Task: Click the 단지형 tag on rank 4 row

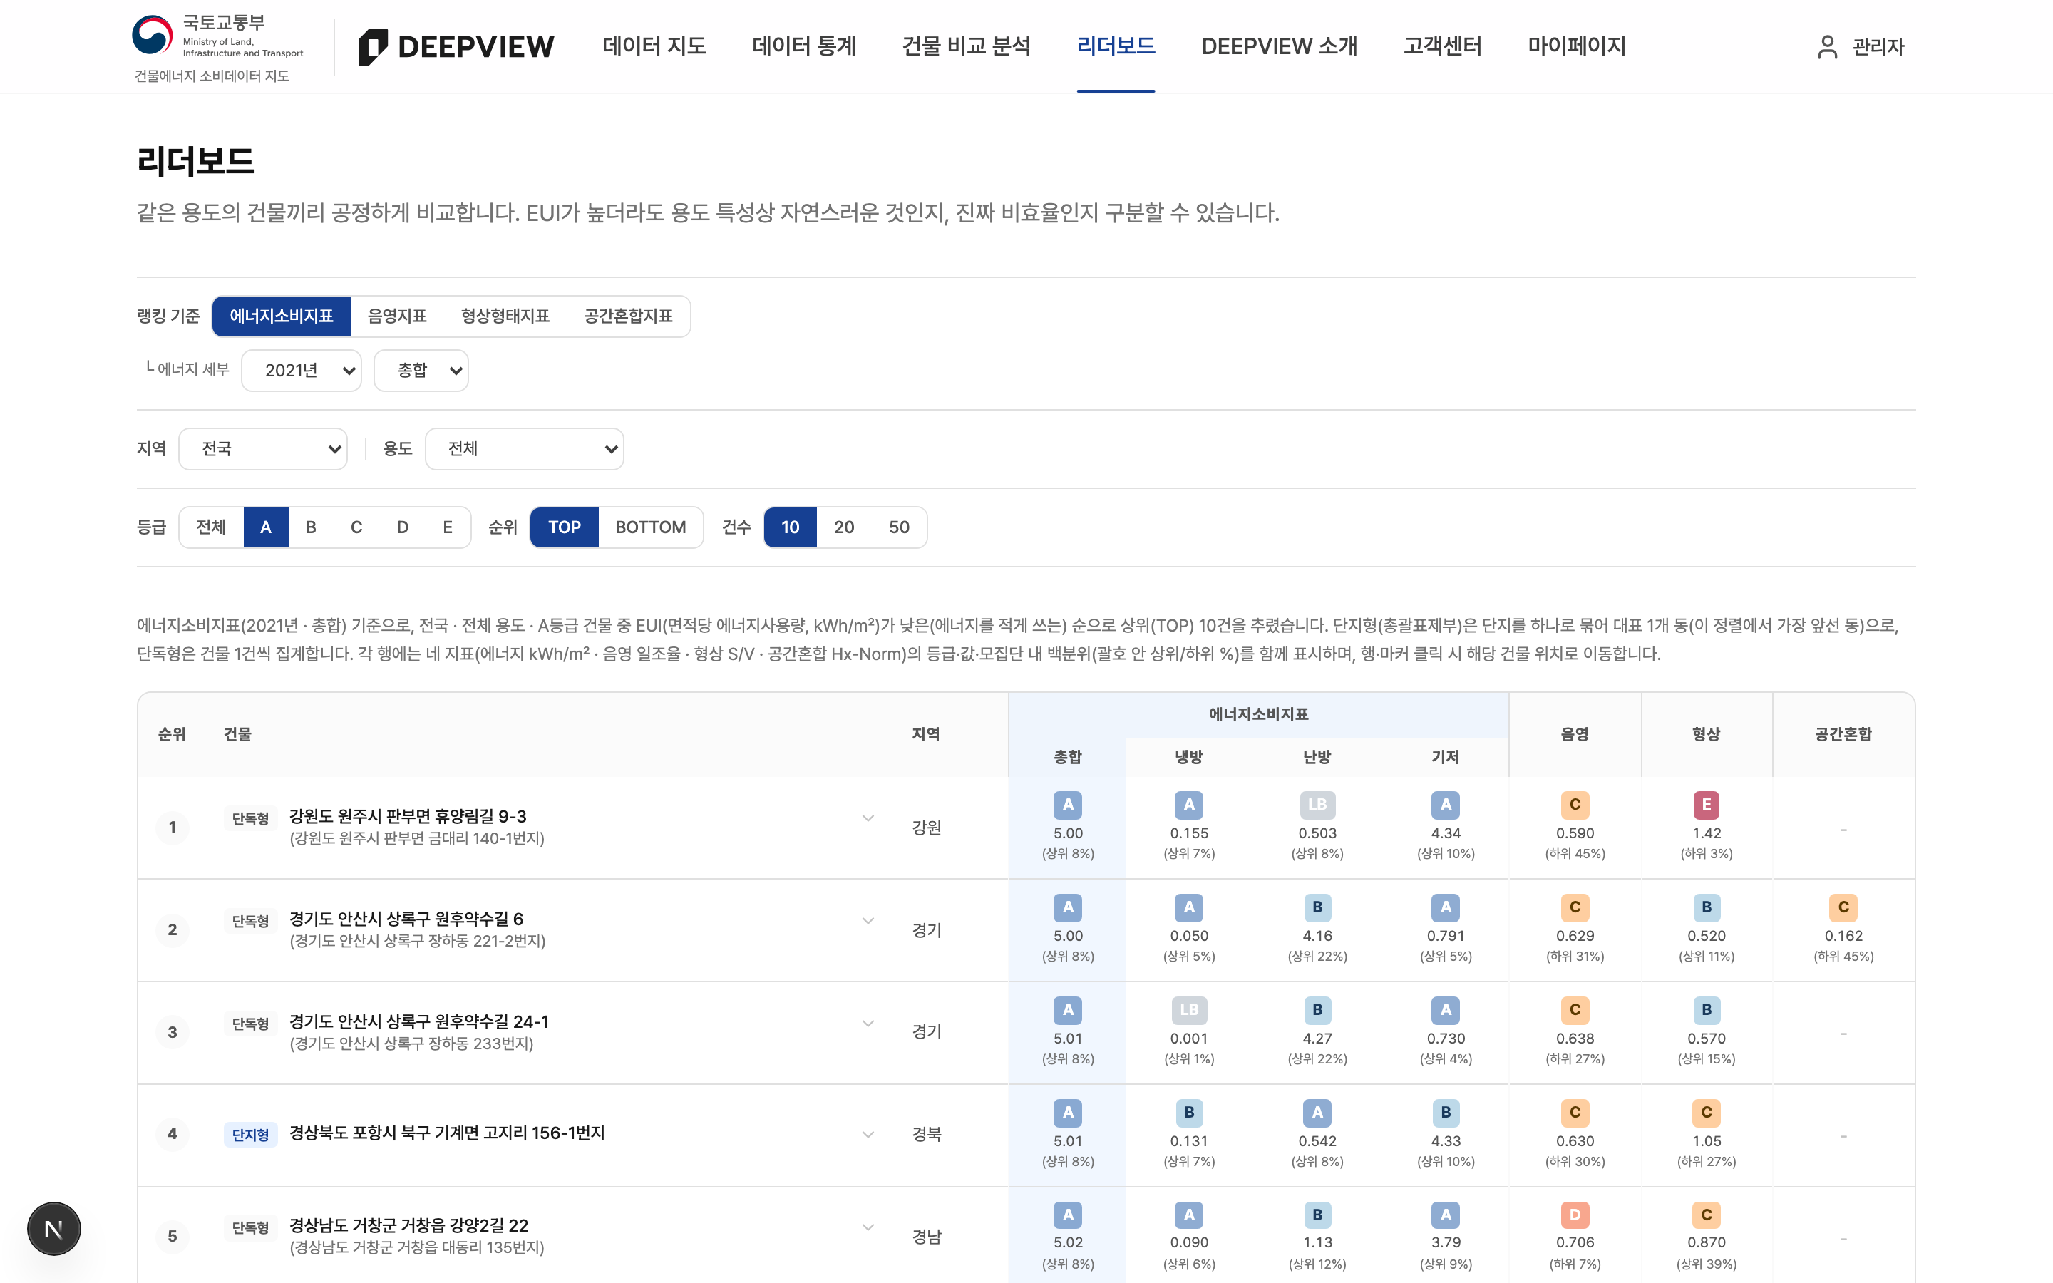Action: point(250,1133)
